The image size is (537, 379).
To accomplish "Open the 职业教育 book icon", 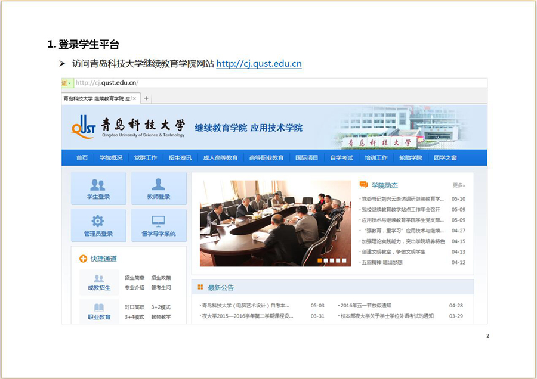I will pos(98,311).
